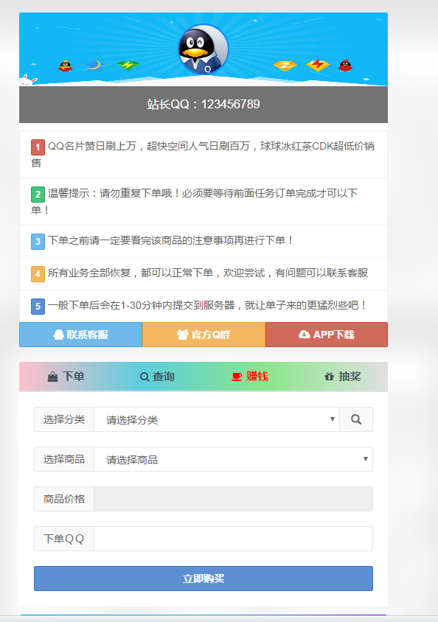The image size is (438, 622).
Task: Click the right red penguin icon in banner
Action: (x=345, y=66)
